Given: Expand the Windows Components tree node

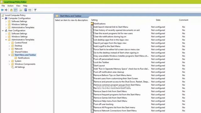Looking at the screenshot, I should (9, 64).
